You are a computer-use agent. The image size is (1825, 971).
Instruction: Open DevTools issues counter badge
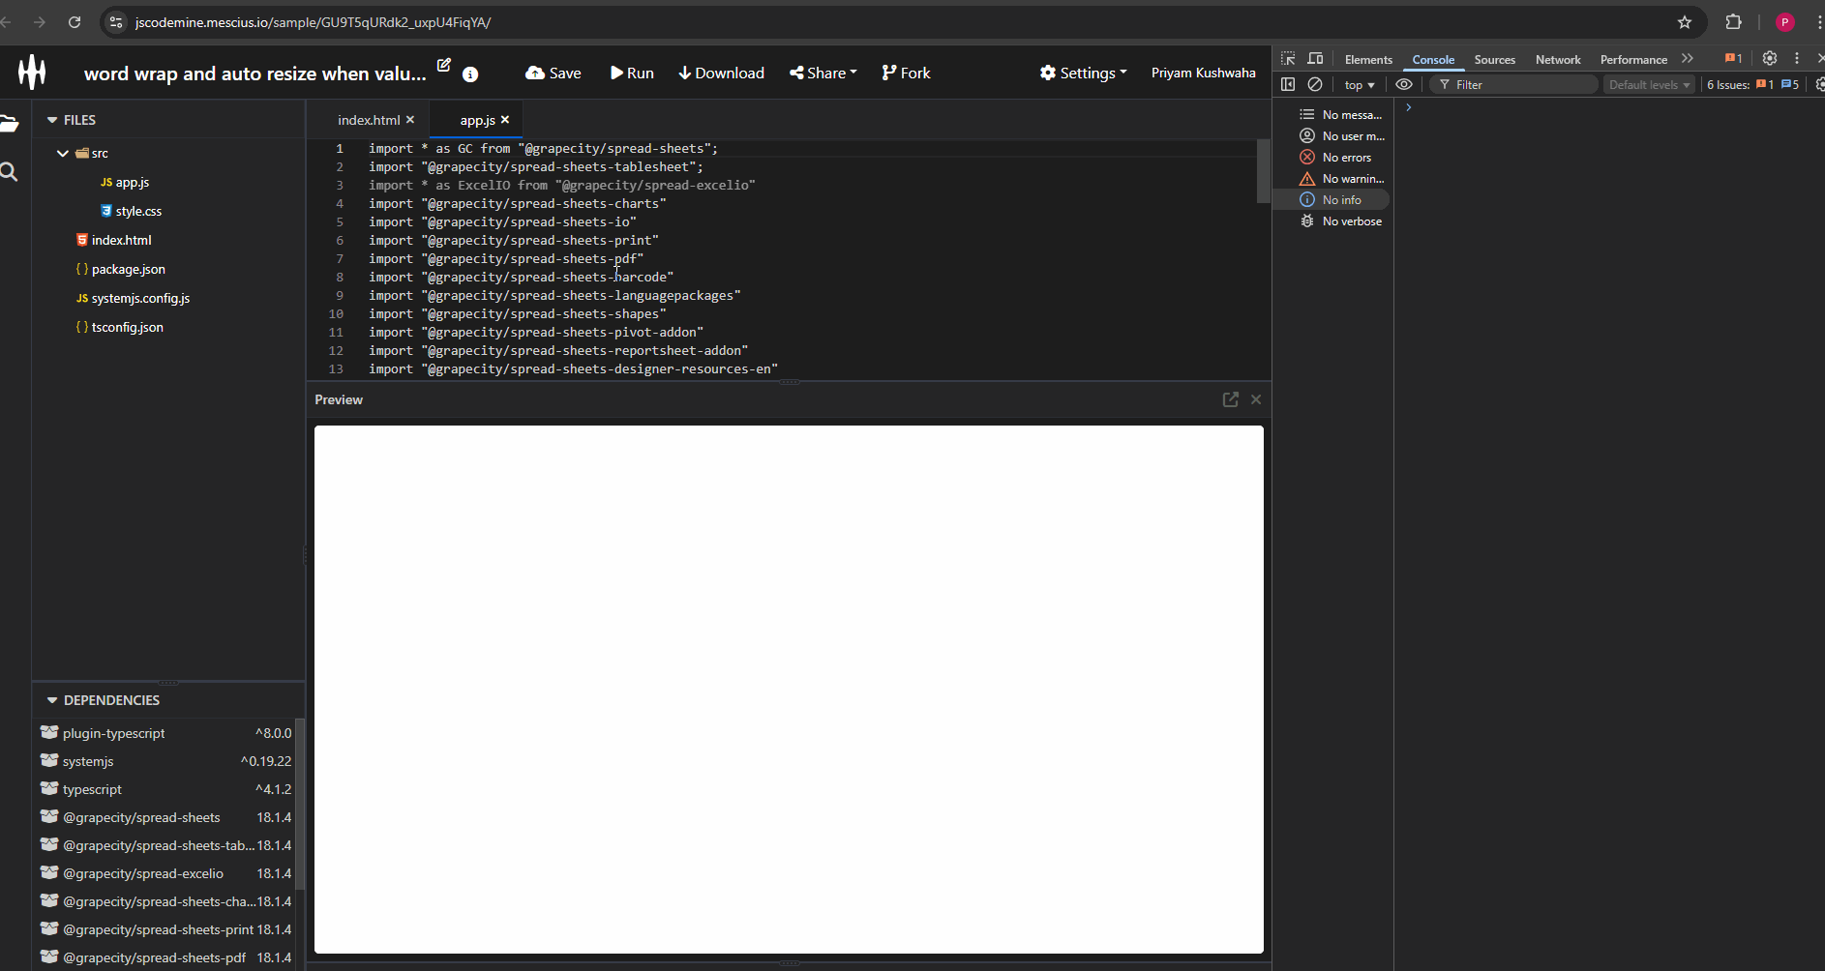pos(1734,58)
